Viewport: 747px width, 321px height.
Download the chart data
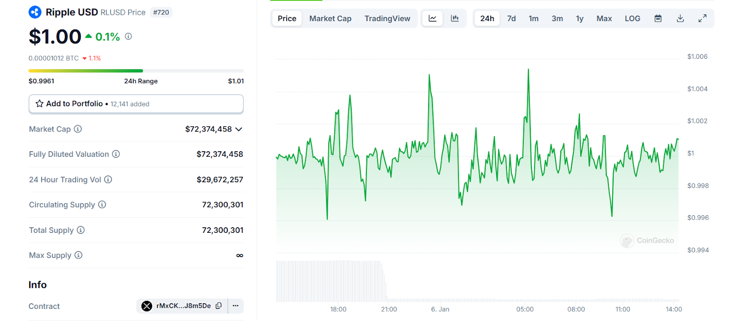click(x=680, y=19)
